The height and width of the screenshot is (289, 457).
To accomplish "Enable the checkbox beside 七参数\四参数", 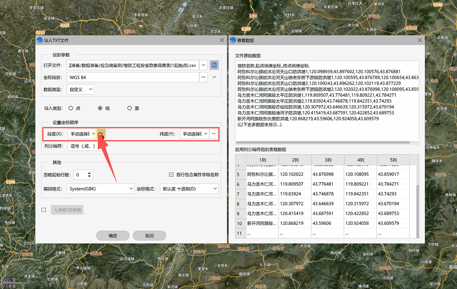I will [44, 210].
